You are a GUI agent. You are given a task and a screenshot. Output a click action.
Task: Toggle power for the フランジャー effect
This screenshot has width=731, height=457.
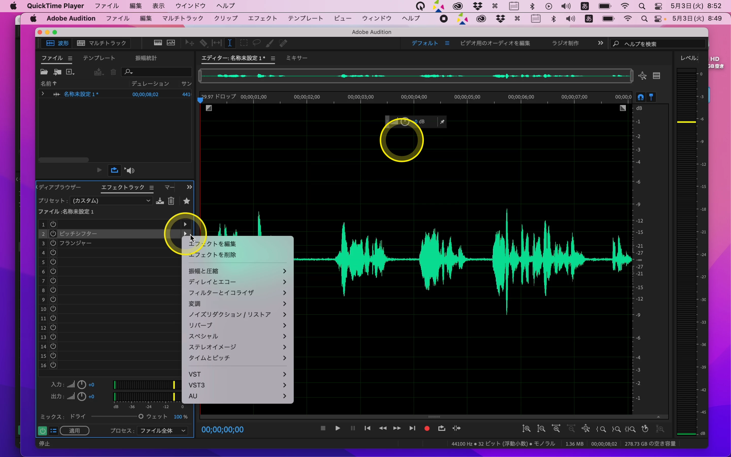(53, 243)
